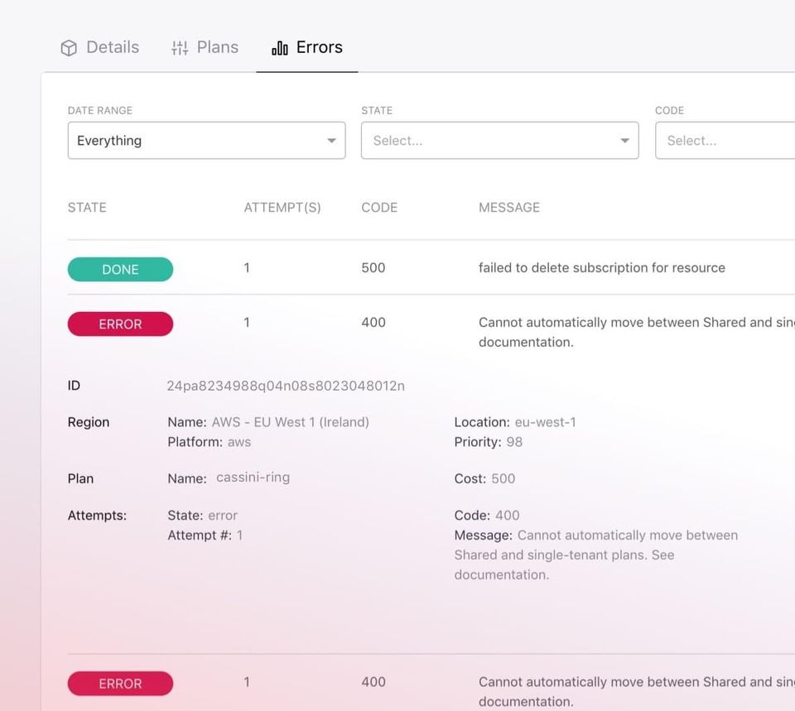The image size is (795, 711).
Task: Click the Location value eu-west-1
Action: 546,422
